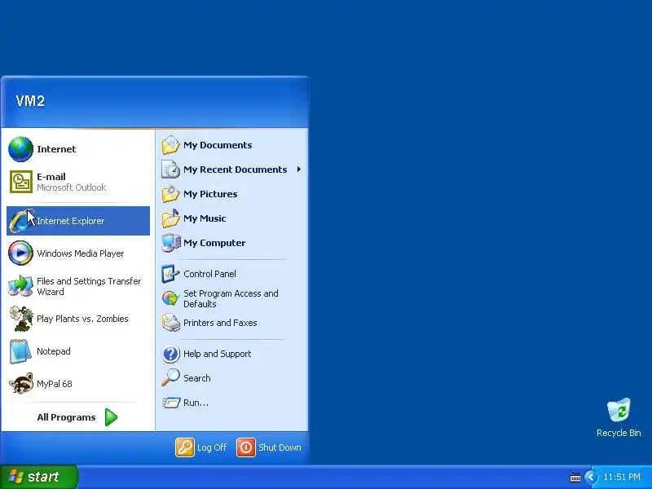Viewport: 652px width, 489px height.
Task: Click the Microsoft Outlook subtitle text
Action: (71, 187)
